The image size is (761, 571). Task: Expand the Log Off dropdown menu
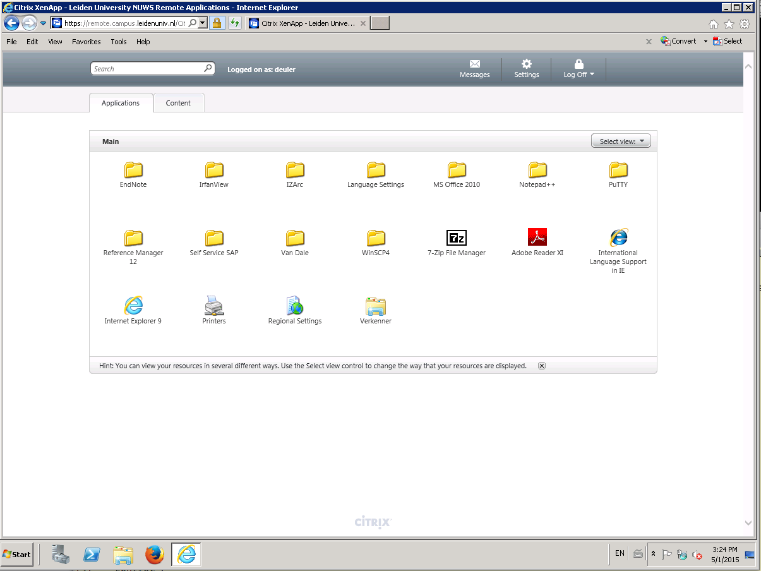578,69
